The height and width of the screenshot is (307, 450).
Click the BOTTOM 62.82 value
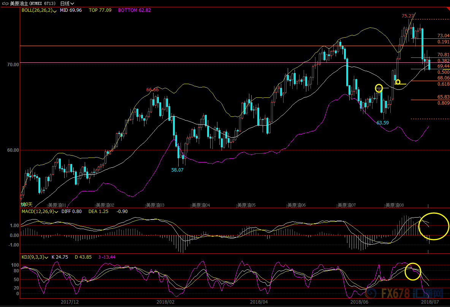pos(134,10)
